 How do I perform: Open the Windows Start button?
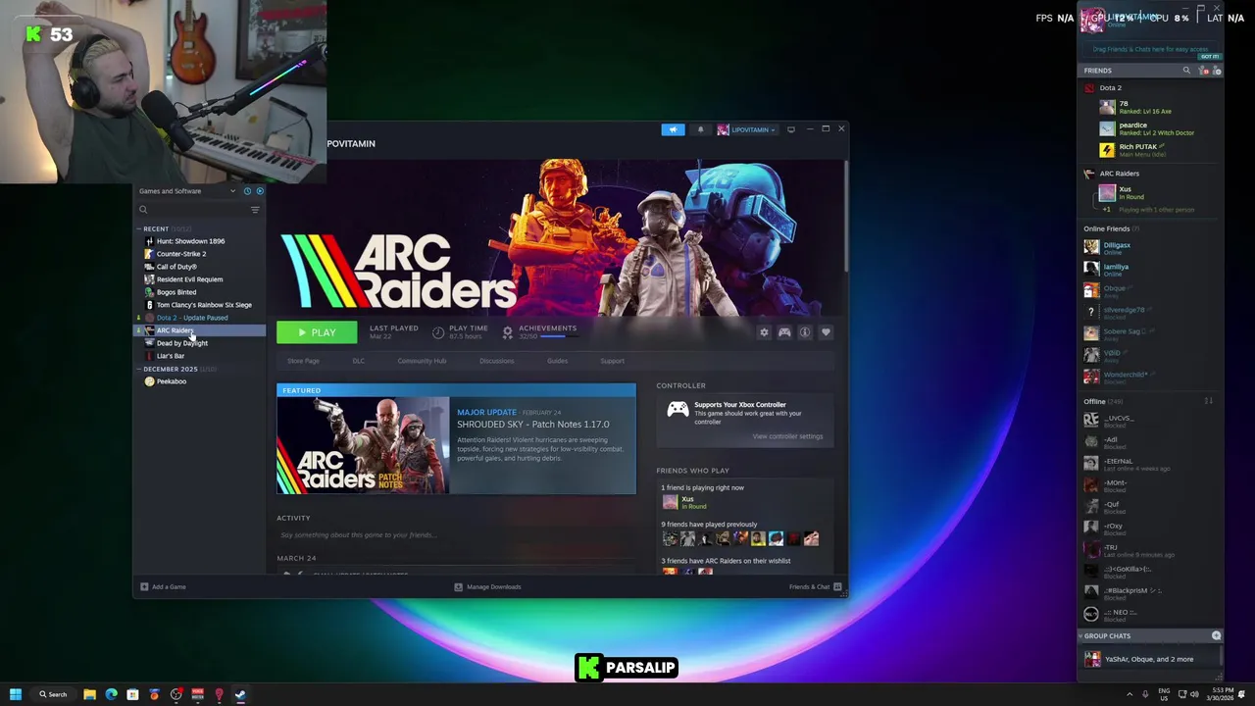point(16,695)
